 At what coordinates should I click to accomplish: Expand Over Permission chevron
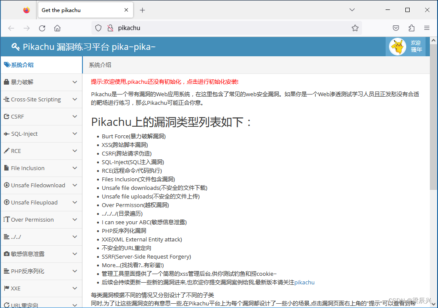75,220
